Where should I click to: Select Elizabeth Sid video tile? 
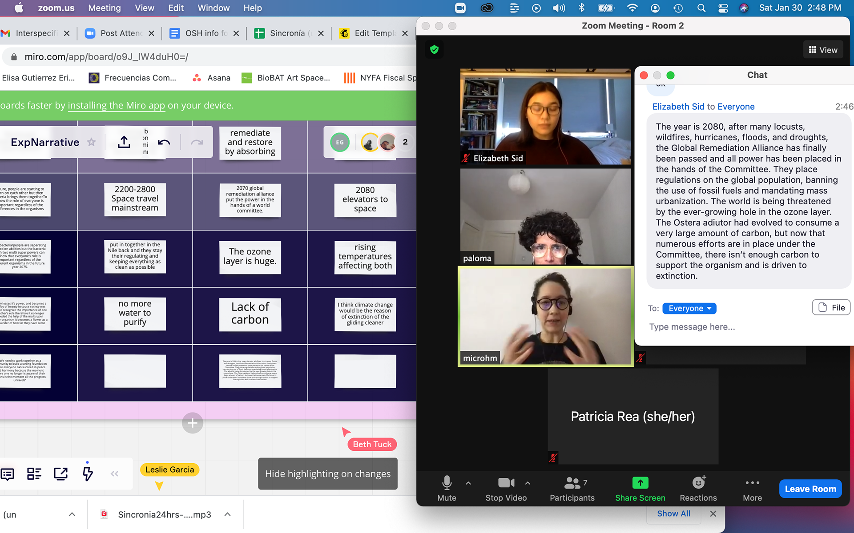(x=545, y=116)
